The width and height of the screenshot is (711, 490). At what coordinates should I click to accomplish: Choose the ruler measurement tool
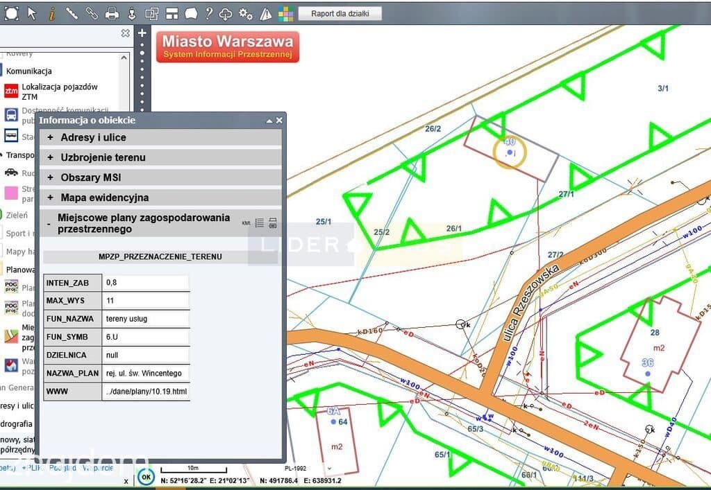coord(72,14)
